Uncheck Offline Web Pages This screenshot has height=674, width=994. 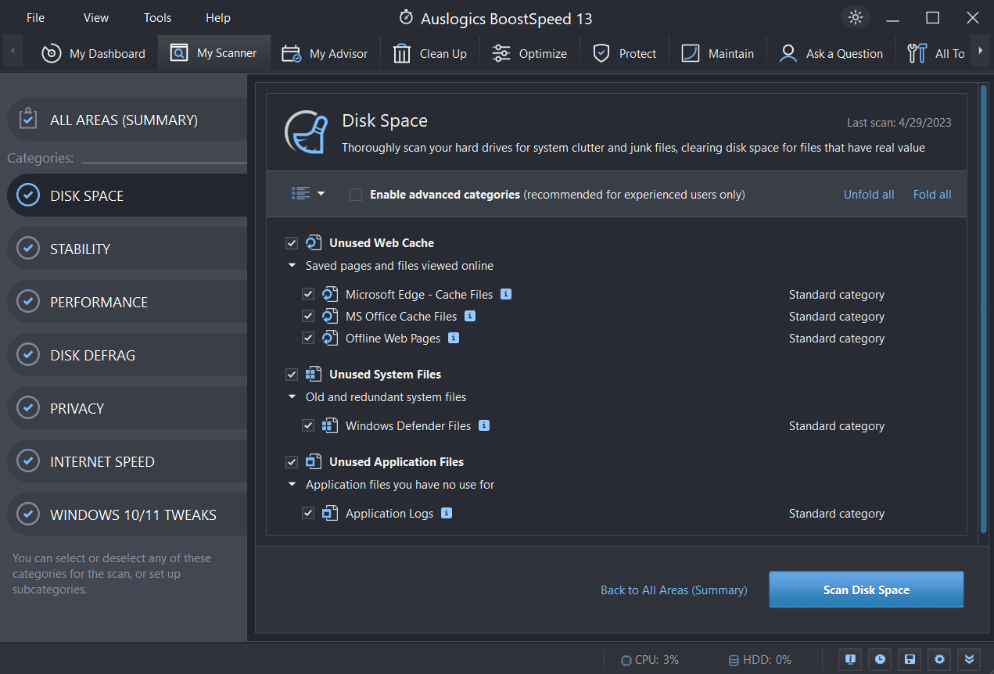pyautogui.click(x=308, y=339)
